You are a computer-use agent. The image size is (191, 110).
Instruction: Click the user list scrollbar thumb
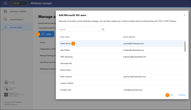(185, 47)
